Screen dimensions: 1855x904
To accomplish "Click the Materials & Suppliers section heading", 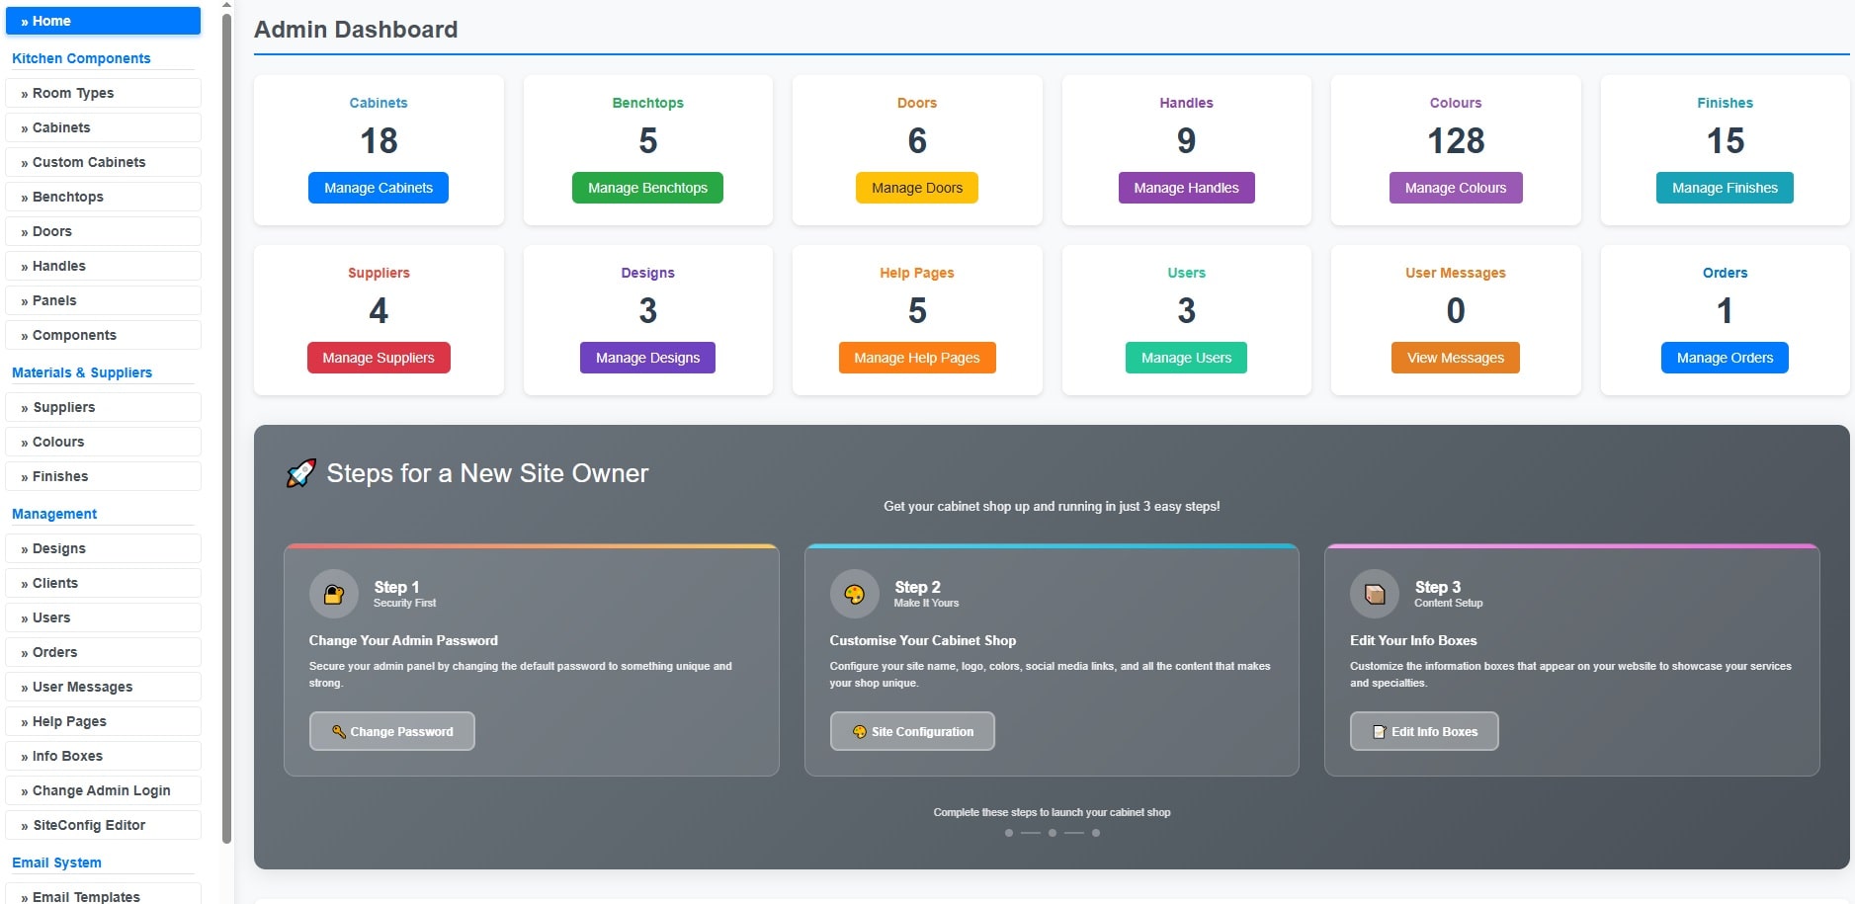I will coord(82,372).
